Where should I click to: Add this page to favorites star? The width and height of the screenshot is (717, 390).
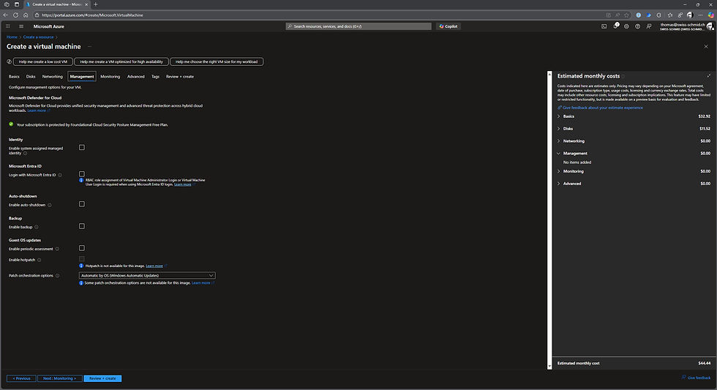point(626,15)
